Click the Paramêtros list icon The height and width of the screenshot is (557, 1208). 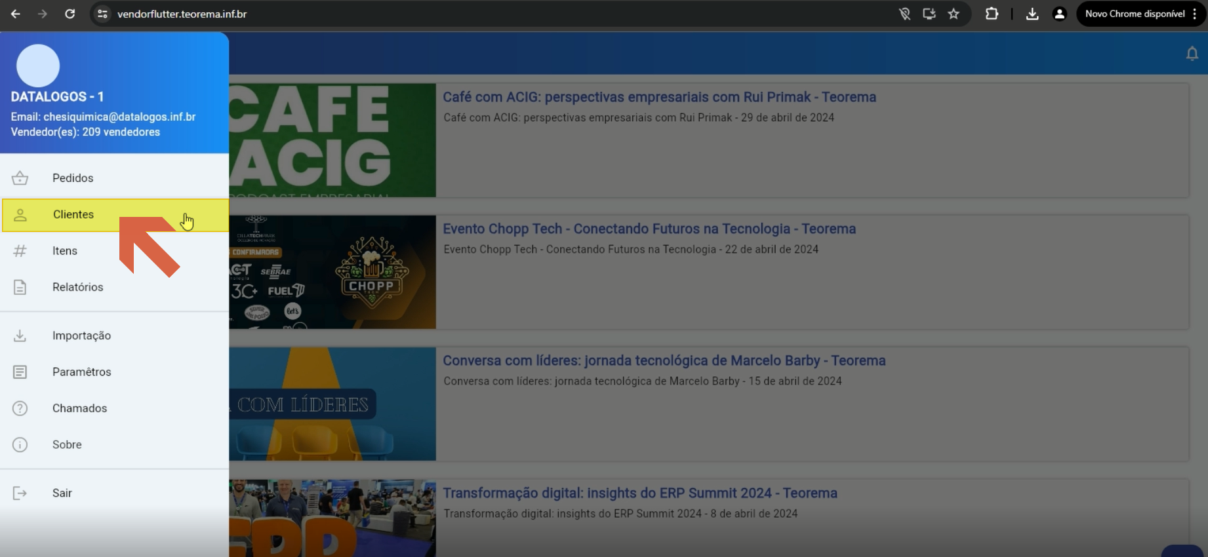pos(20,372)
